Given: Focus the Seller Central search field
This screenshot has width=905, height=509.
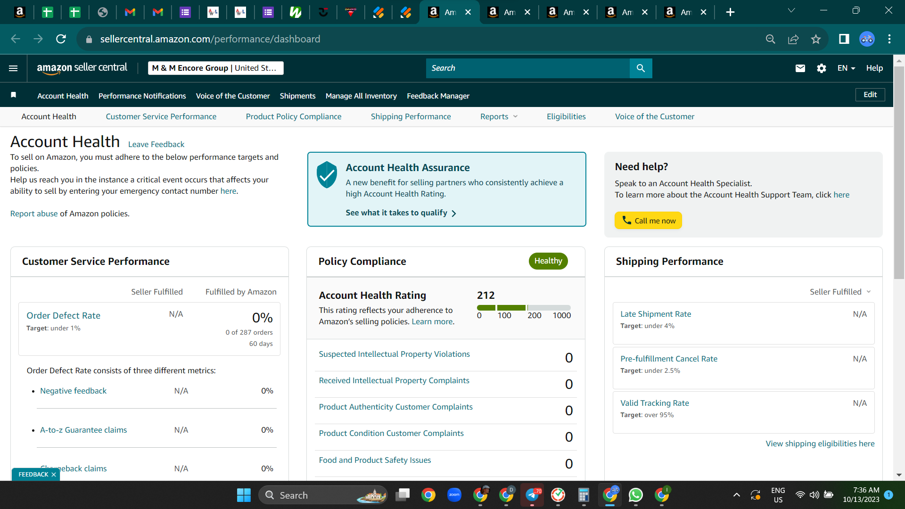Looking at the screenshot, I should click(528, 68).
